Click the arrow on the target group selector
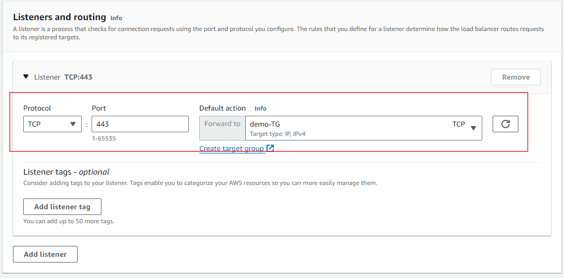Screen dimensions: 564x278 473,128
